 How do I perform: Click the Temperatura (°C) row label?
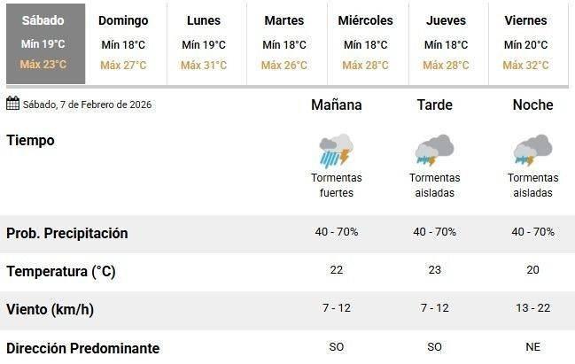61,271
